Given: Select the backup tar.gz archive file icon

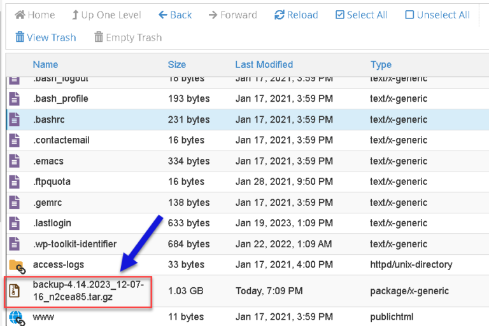Looking at the screenshot, I should click(14, 291).
